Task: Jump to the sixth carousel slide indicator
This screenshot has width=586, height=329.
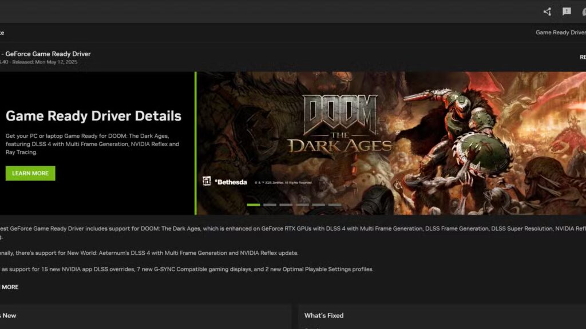Action: [335, 205]
